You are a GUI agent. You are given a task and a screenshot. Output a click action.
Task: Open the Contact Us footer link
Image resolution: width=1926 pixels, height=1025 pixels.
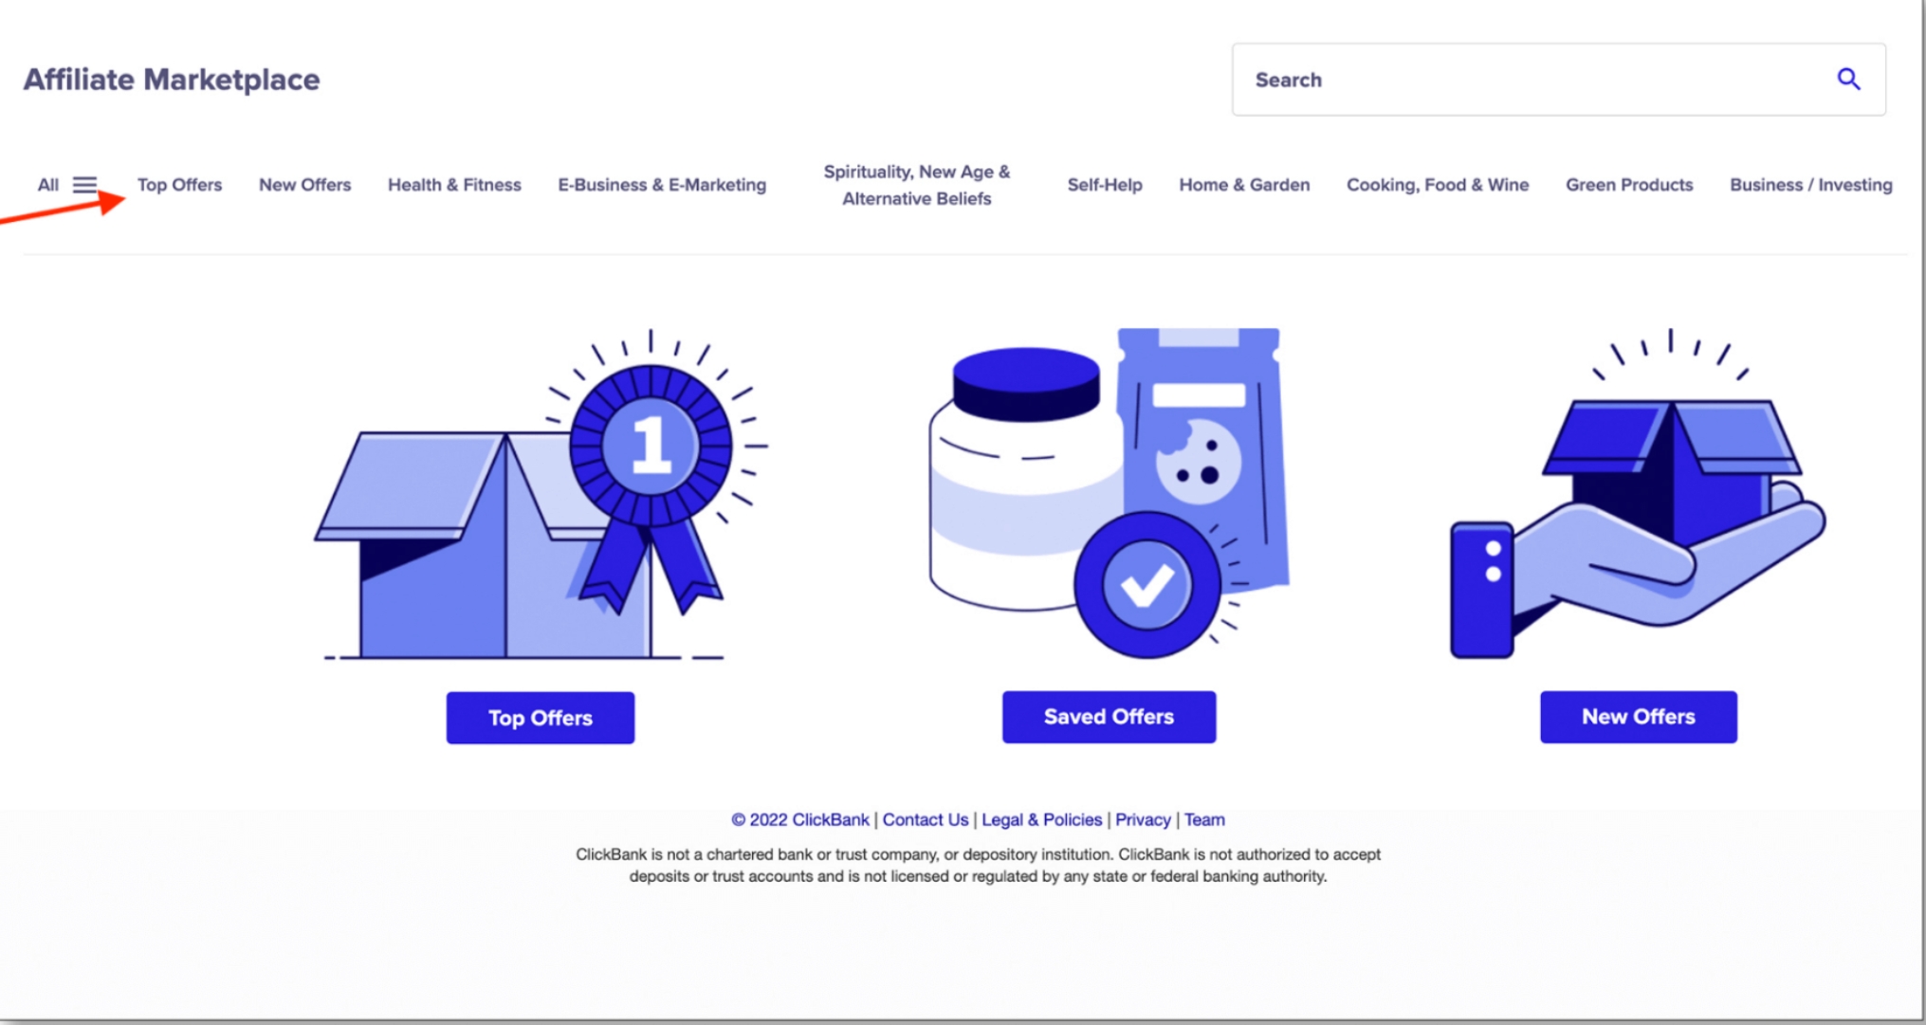[925, 819]
